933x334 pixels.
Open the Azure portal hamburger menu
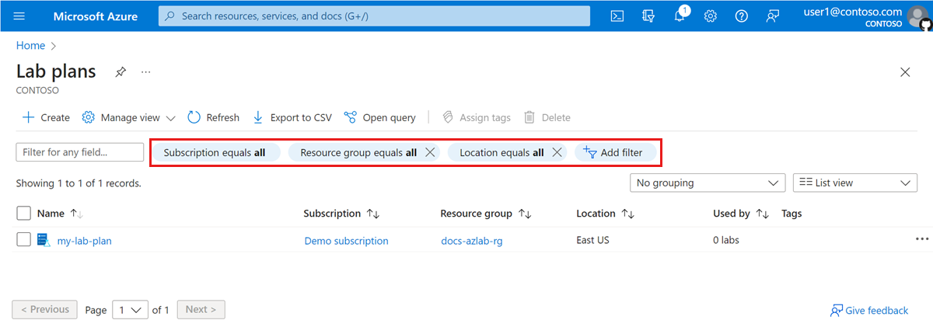(x=19, y=16)
